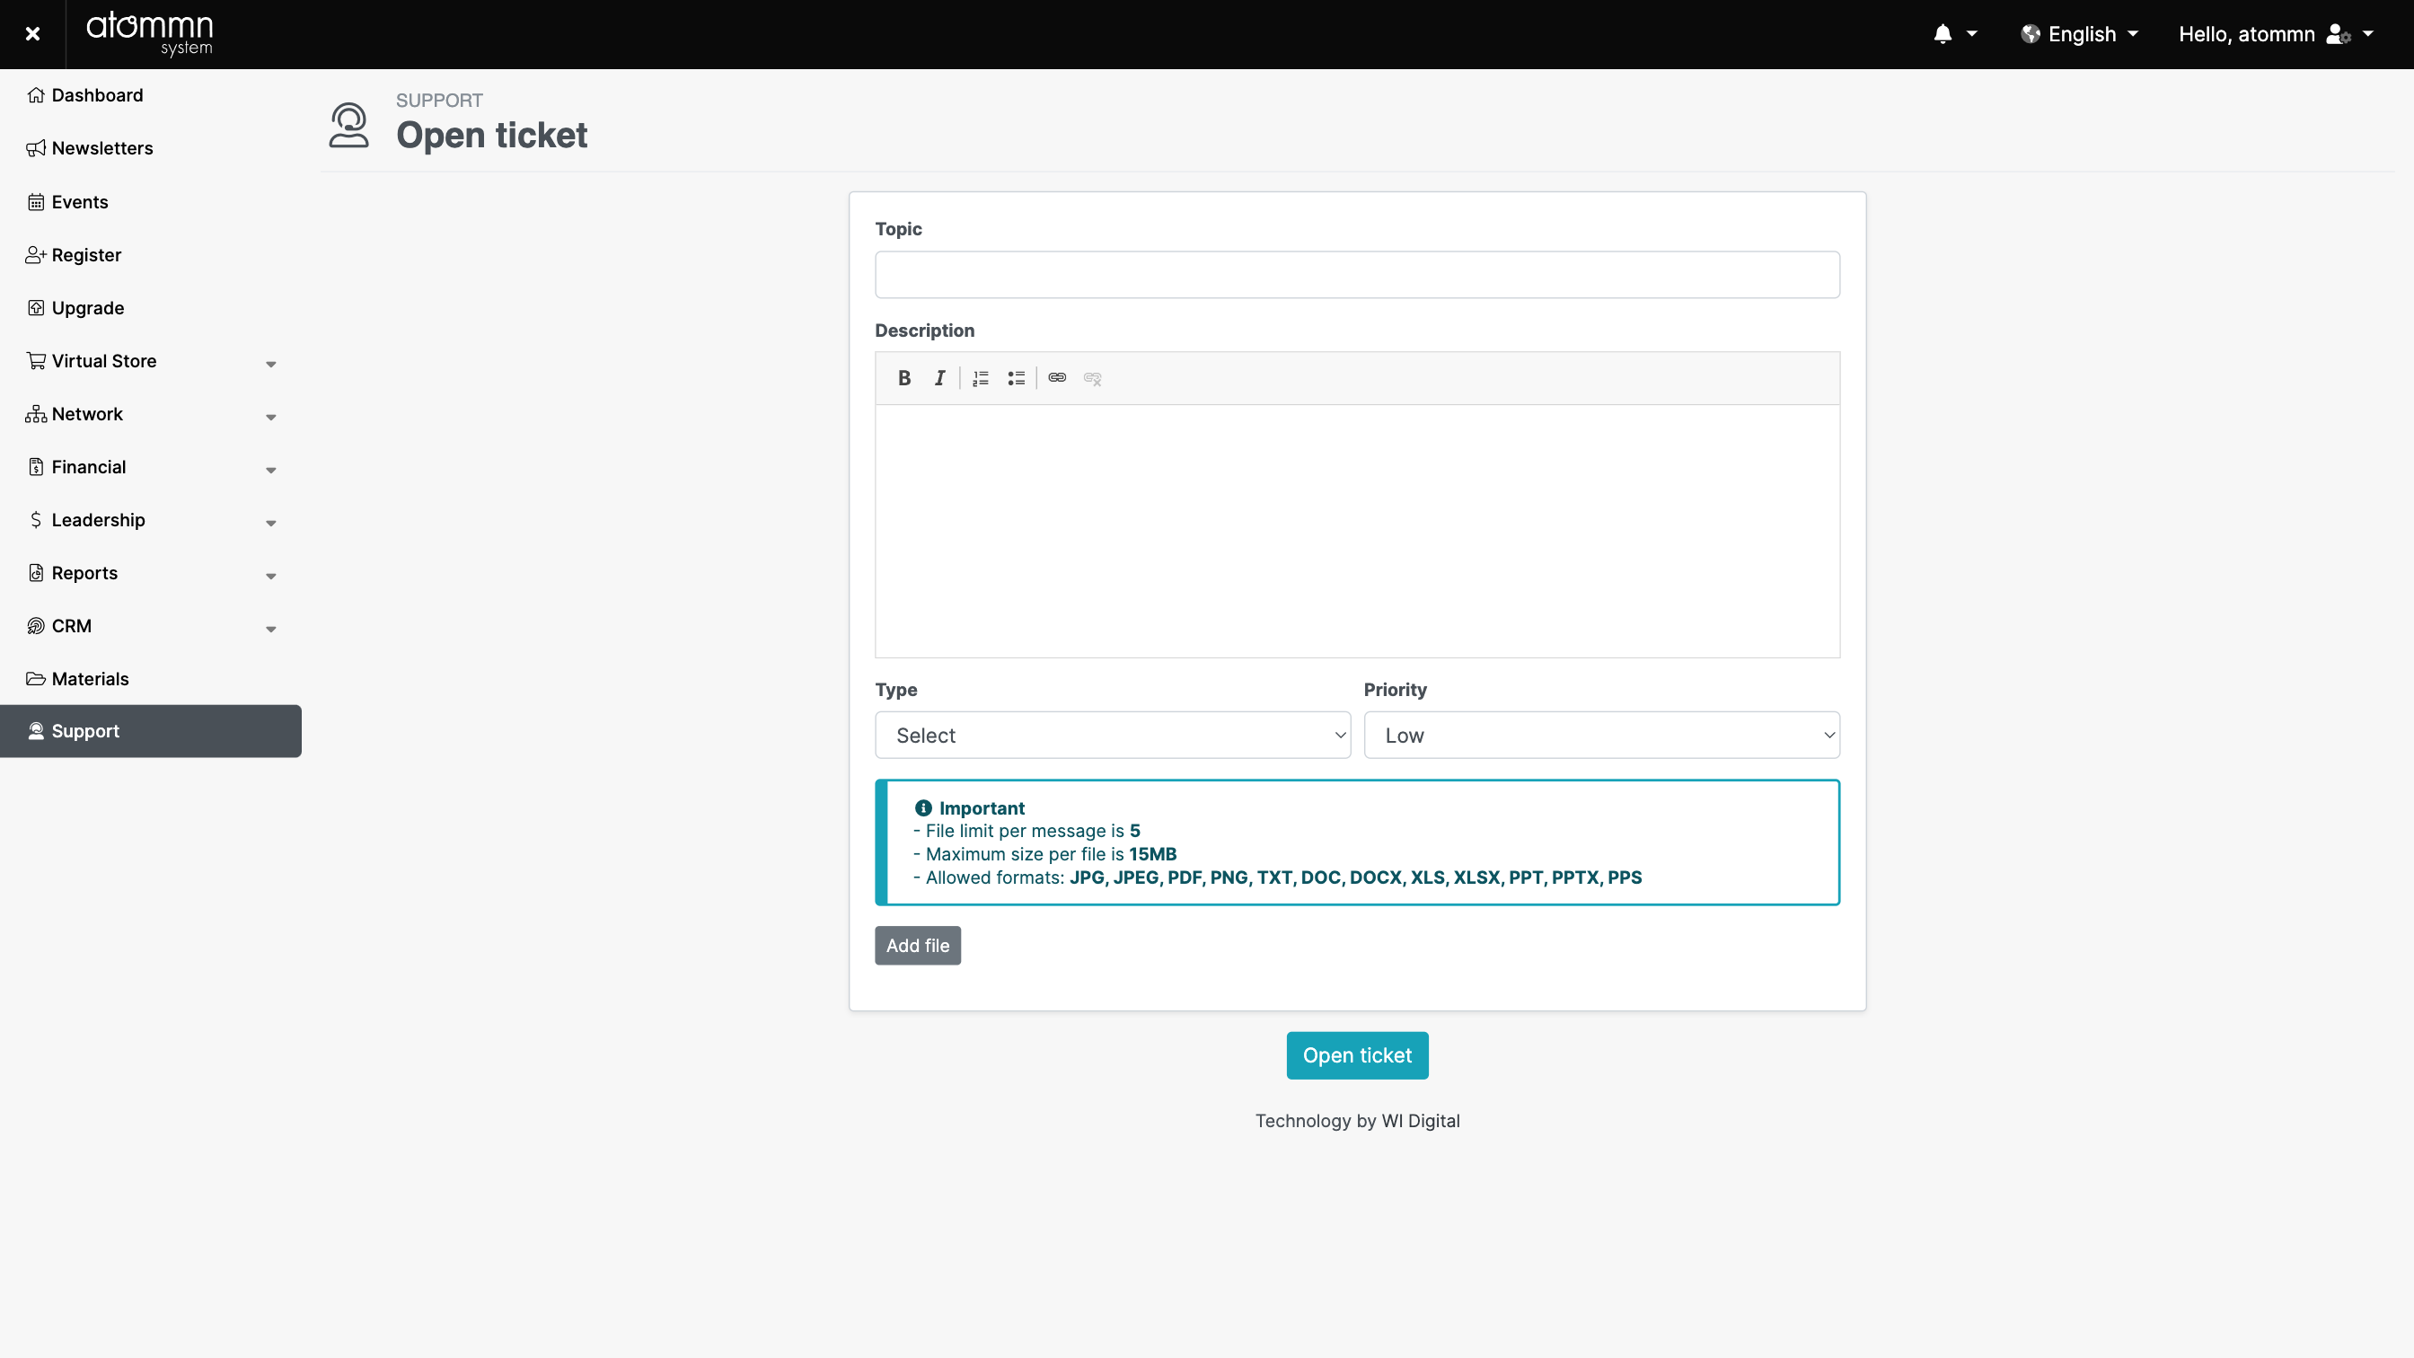2414x1358 pixels.
Task: Select ticket Type dropdown
Action: [1113, 735]
